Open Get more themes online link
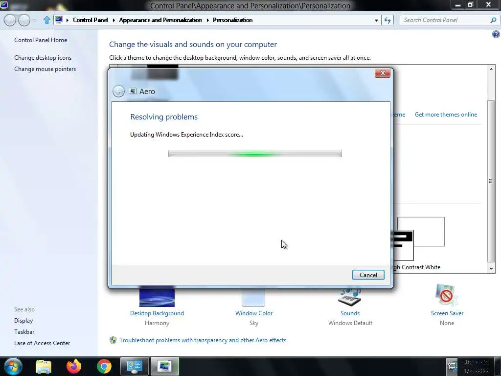Screen dimensions: 501x376 click(x=446, y=115)
